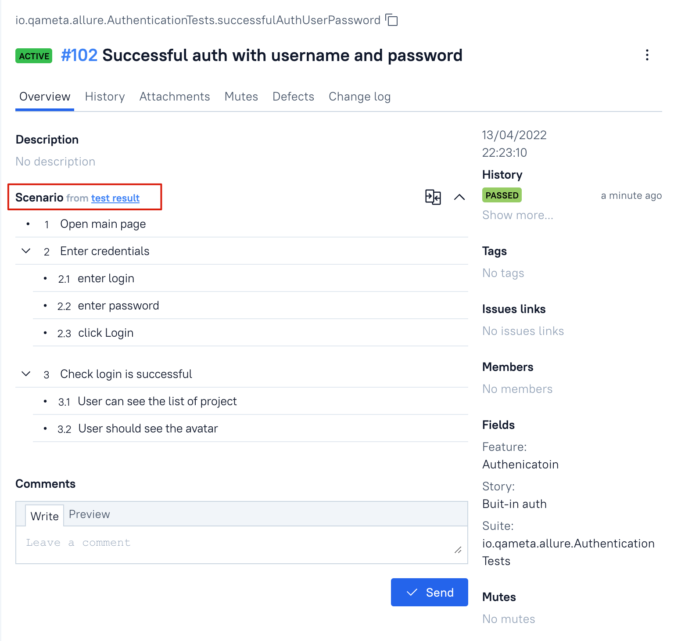The image size is (674, 641).
Task: View the Change log tab
Action: 360,97
